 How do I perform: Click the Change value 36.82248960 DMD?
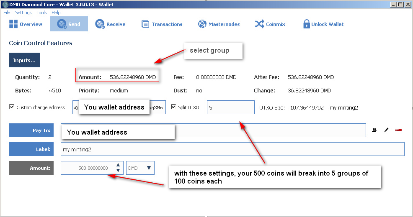click(x=310, y=90)
